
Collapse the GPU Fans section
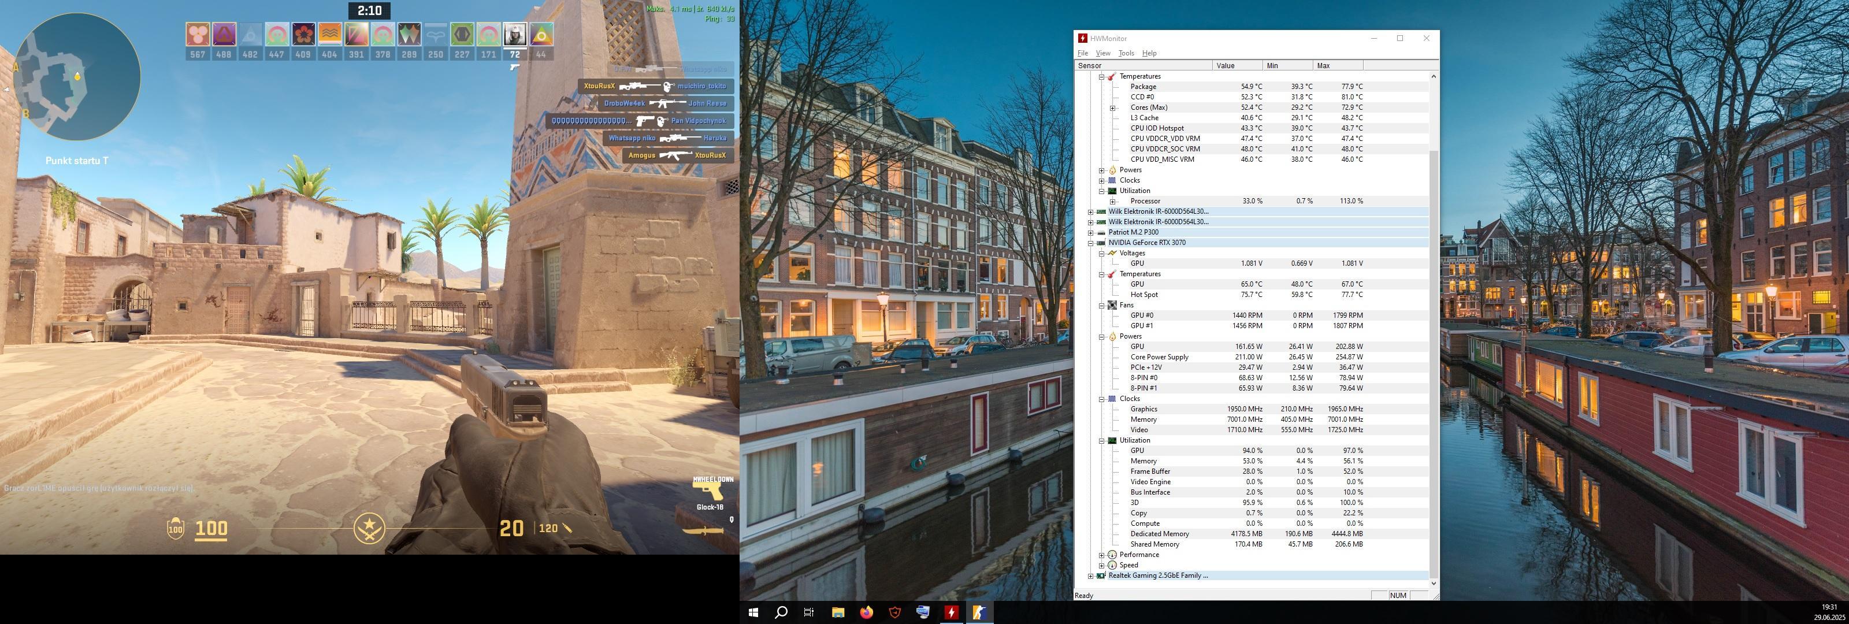1101,305
